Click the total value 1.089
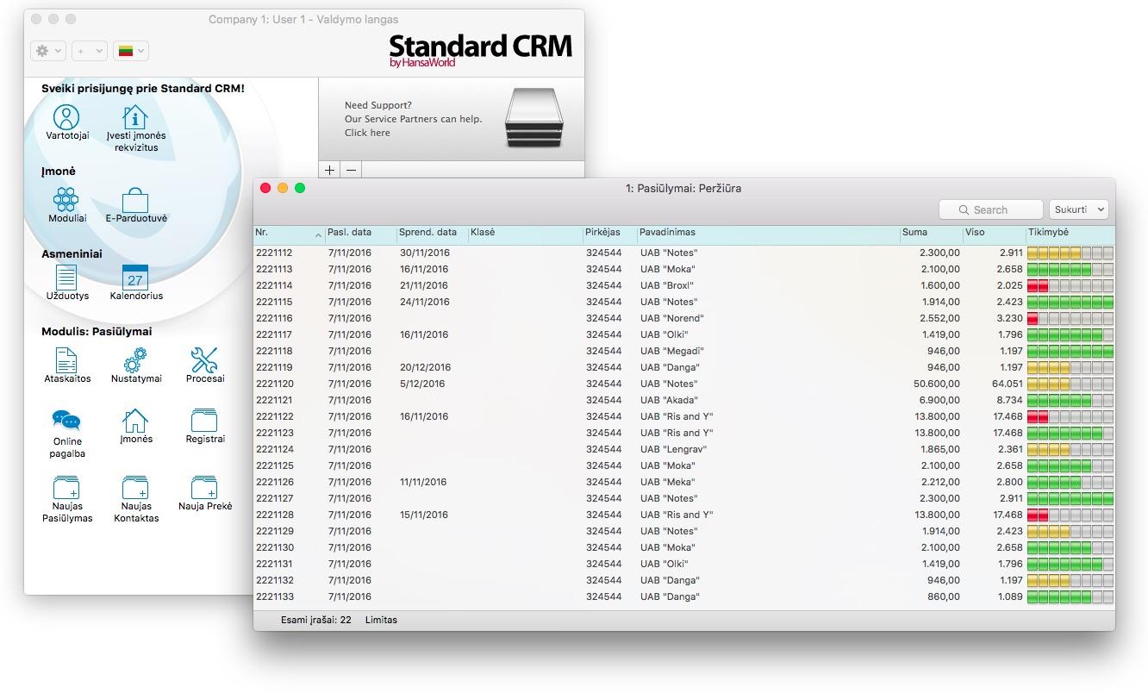This screenshot has height=693, width=1148. tap(1010, 596)
